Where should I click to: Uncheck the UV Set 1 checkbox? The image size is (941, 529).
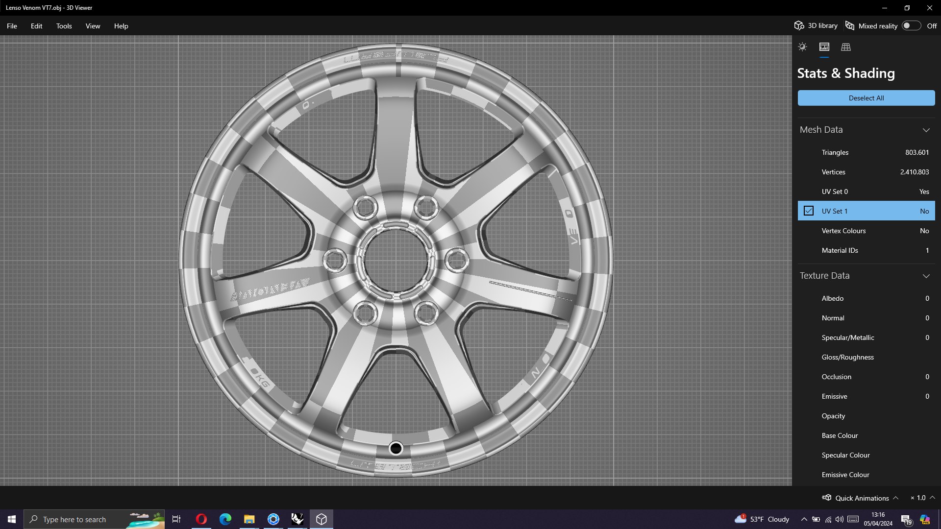[x=809, y=211]
